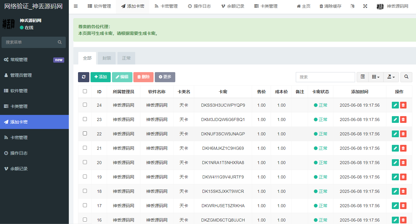
Task: Click the refresh icon above the card list
Action: [84, 77]
